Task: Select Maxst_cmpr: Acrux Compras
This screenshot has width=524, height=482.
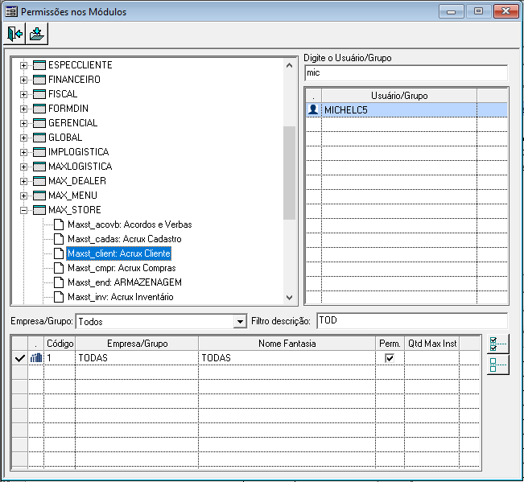Action: [122, 268]
